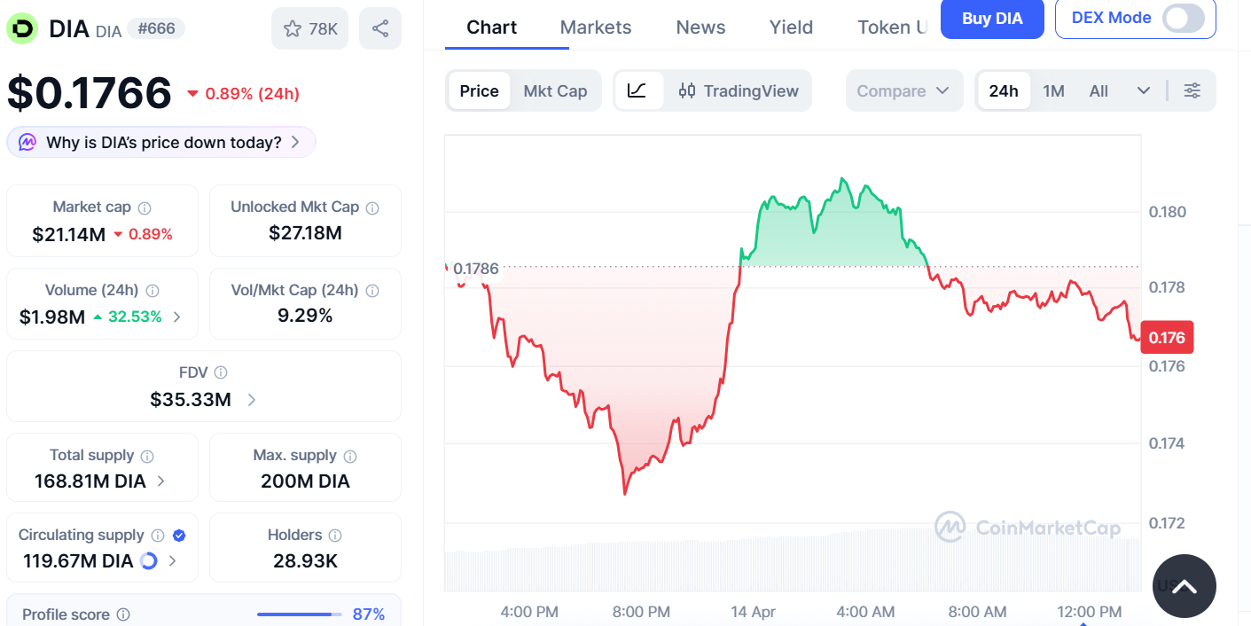Click the share icon beside watchlist
The image size is (1251, 626).
380,28
